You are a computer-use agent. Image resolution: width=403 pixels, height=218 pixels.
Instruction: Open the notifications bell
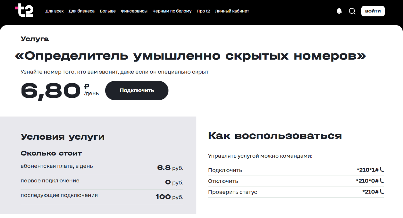coord(339,11)
